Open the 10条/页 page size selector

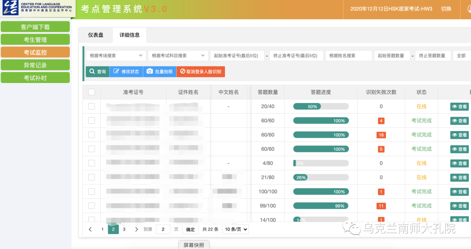click(235, 229)
